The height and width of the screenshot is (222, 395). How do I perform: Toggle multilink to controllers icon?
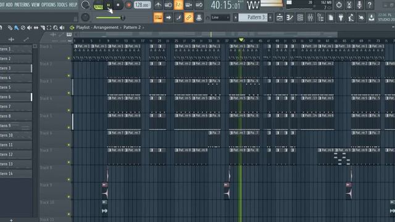[199, 17]
